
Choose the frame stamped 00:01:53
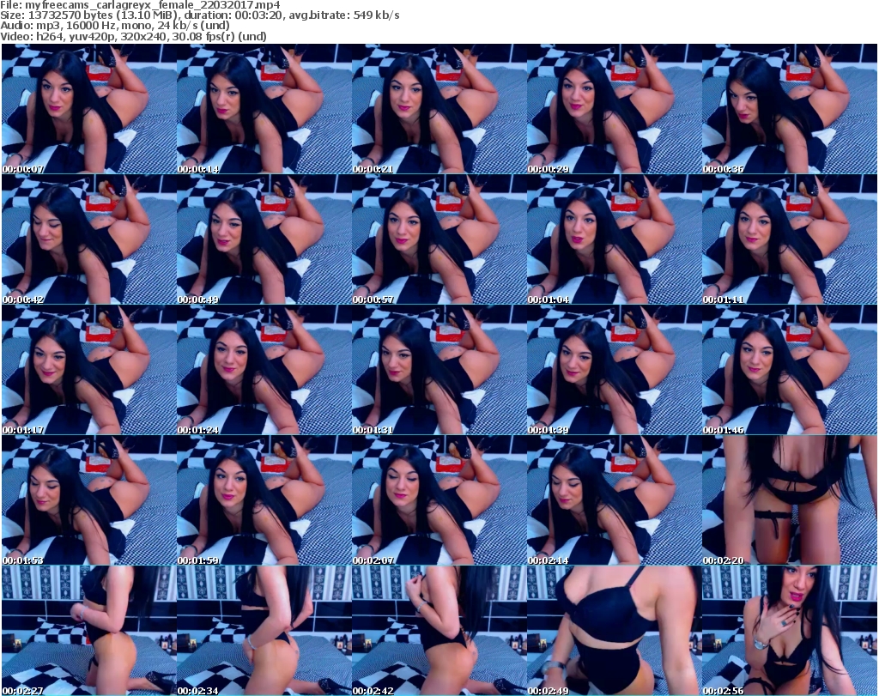click(x=88, y=500)
